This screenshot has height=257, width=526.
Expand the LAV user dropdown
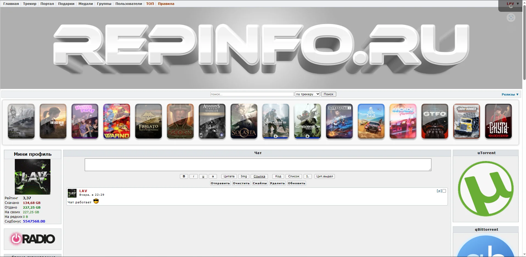coord(513,4)
